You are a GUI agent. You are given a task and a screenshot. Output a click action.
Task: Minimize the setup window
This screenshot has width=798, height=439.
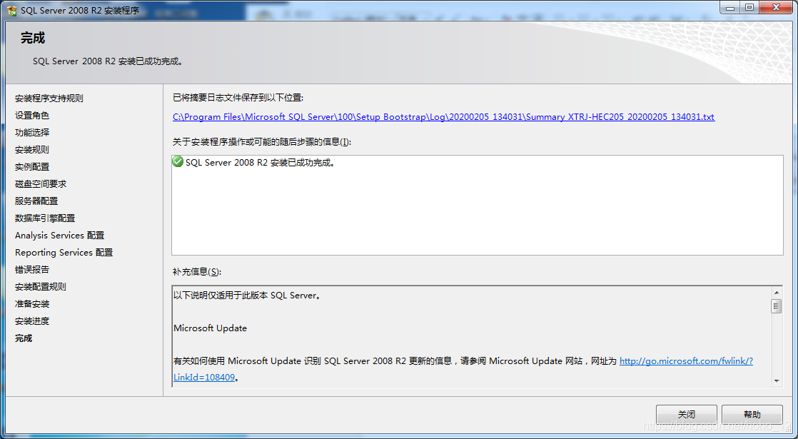coord(731,7)
